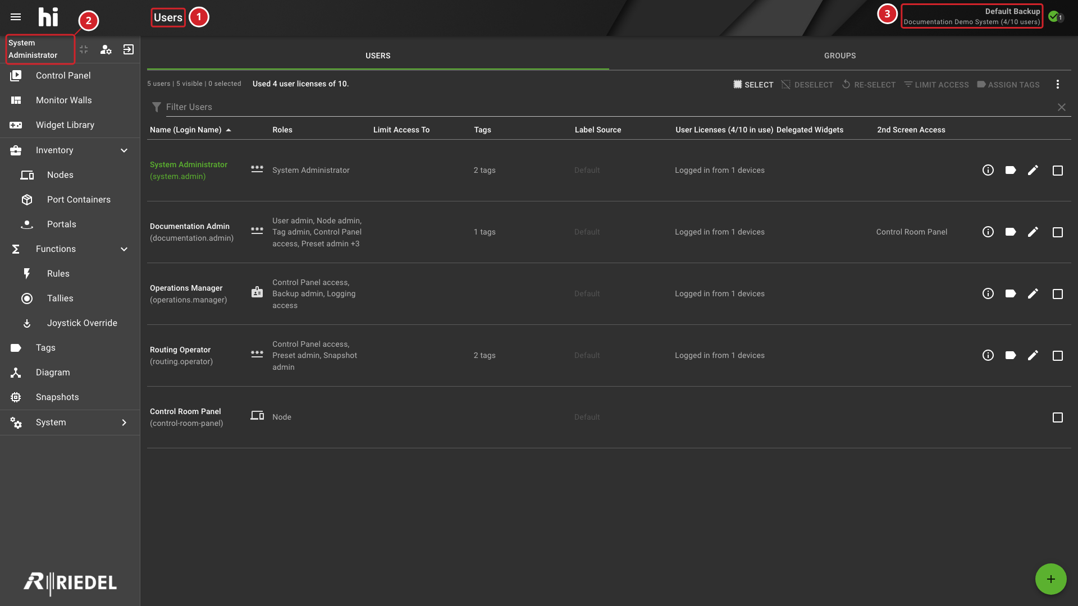The width and height of the screenshot is (1078, 606).
Task: Click the LIMIT ACCESS button
Action: [936, 85]
